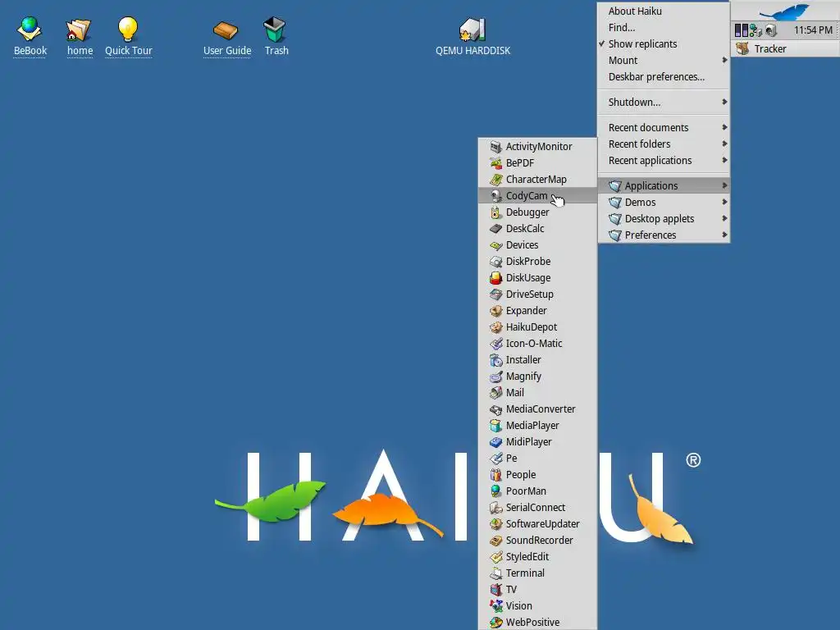840x630 pixels.
Task: Launch DeskCalc calculator
Action: coord(537,228)
